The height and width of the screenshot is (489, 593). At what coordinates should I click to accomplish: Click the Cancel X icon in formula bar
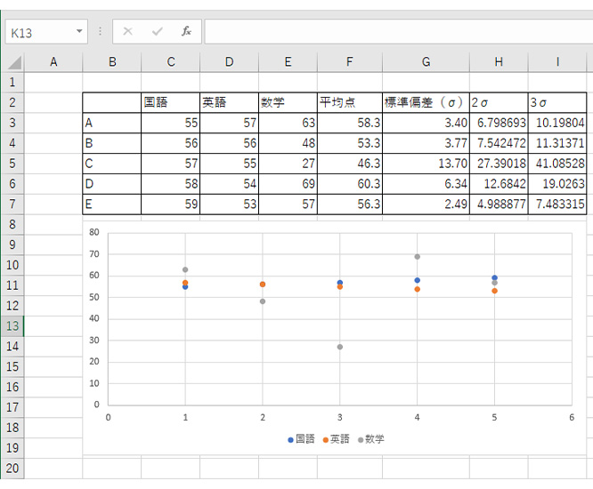[128, 31]
